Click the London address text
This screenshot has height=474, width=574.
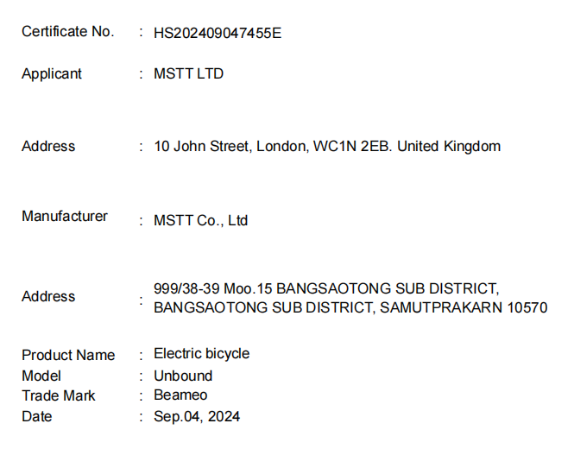pyautogui.click(x=326, y=147)
